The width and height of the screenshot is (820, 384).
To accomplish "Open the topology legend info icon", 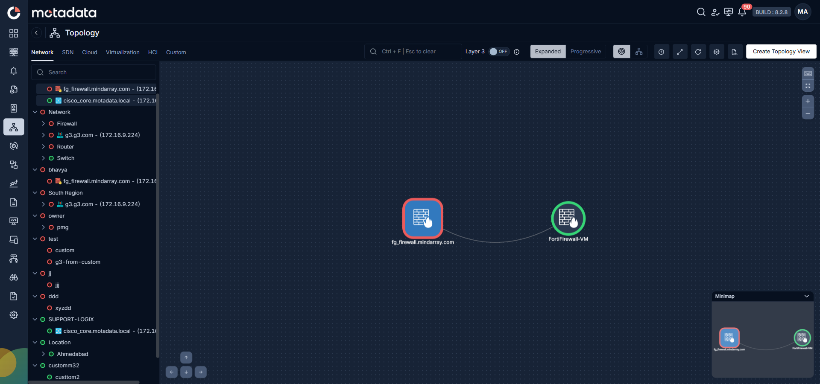I will [661, 52].
